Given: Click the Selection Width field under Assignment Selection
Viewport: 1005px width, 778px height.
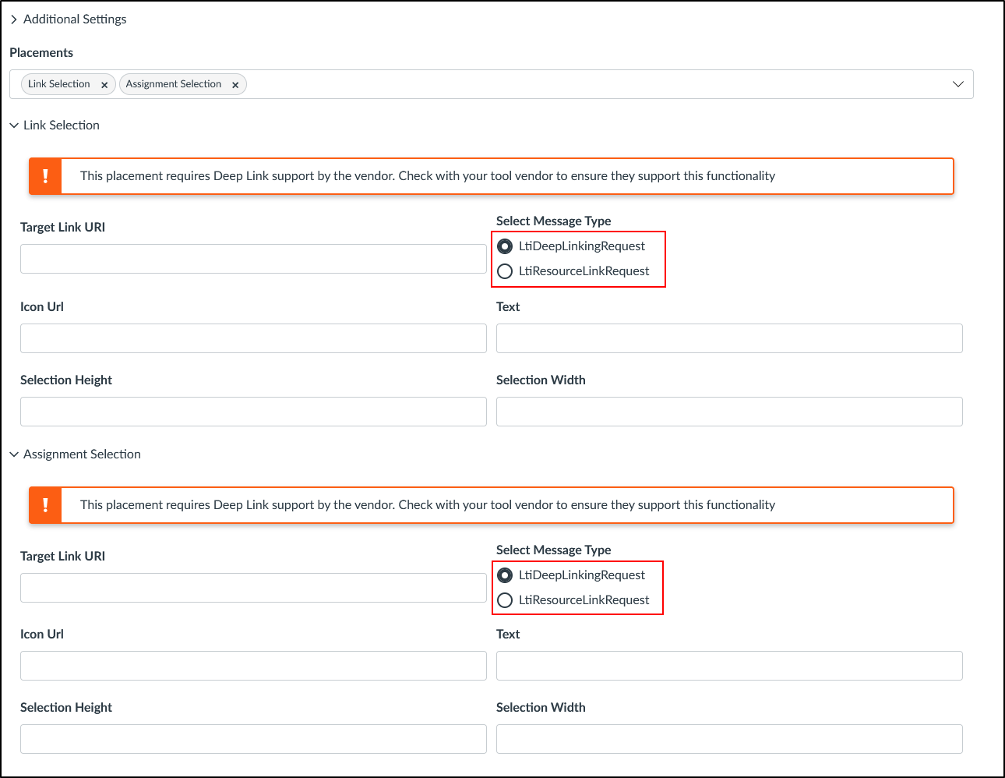Looking at the screenshot, I should [729, 739].
